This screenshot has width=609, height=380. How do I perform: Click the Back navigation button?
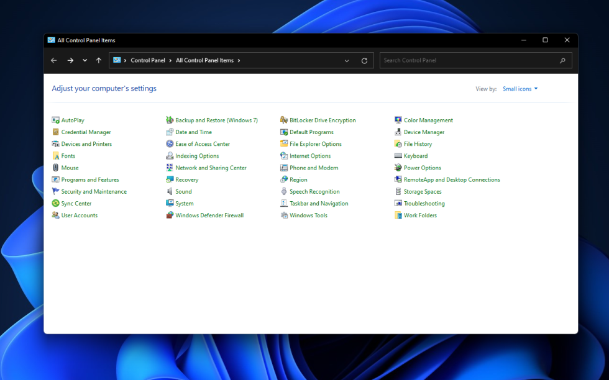click(53, 60)
